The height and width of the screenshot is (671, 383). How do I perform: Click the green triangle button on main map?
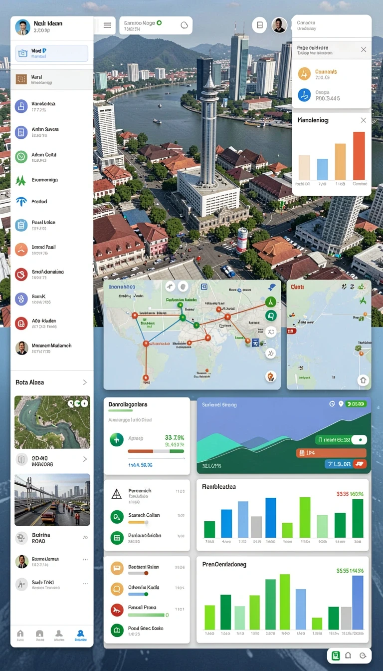[270, 302]
